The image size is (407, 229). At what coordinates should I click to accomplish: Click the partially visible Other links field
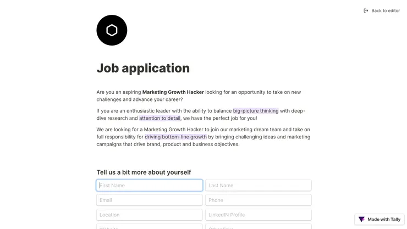[x=258, y=226]
